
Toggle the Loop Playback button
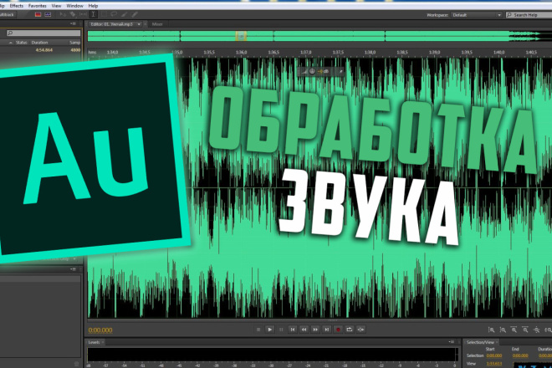pos(349,330)
